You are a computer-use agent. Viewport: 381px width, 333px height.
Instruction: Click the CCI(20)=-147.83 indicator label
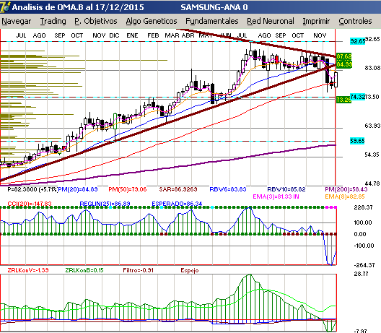tap(30, 204)
